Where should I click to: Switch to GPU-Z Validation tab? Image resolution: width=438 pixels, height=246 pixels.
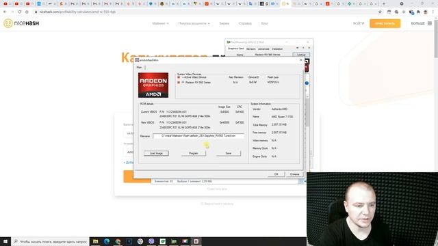pos(277,49)
